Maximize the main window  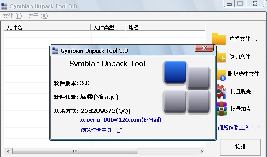click(240, 3)
